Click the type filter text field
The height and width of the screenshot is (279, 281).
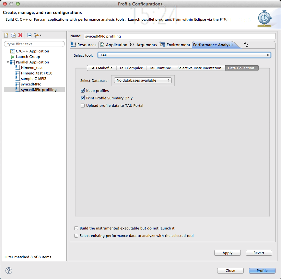click(x=34, y=44)
